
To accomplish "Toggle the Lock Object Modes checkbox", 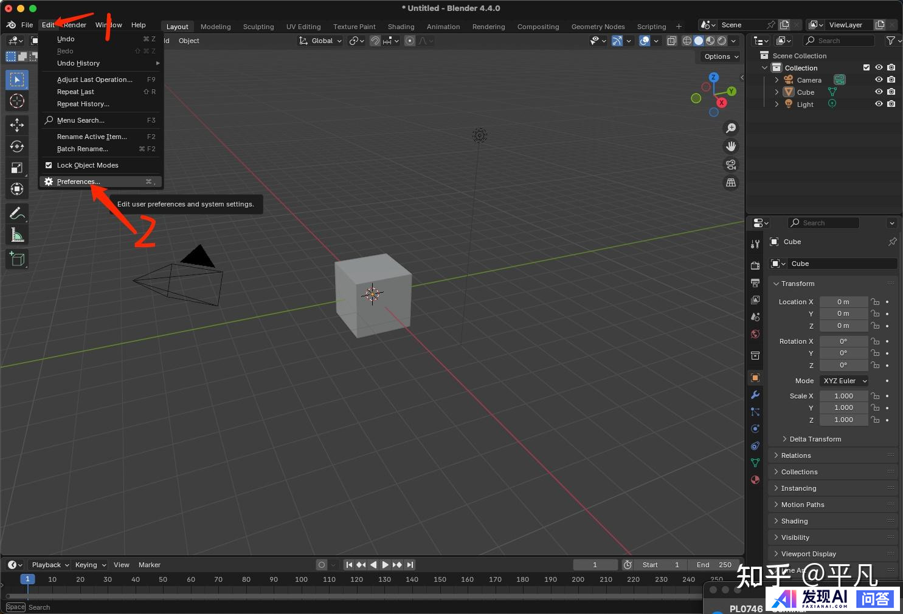I will point(49,165).
